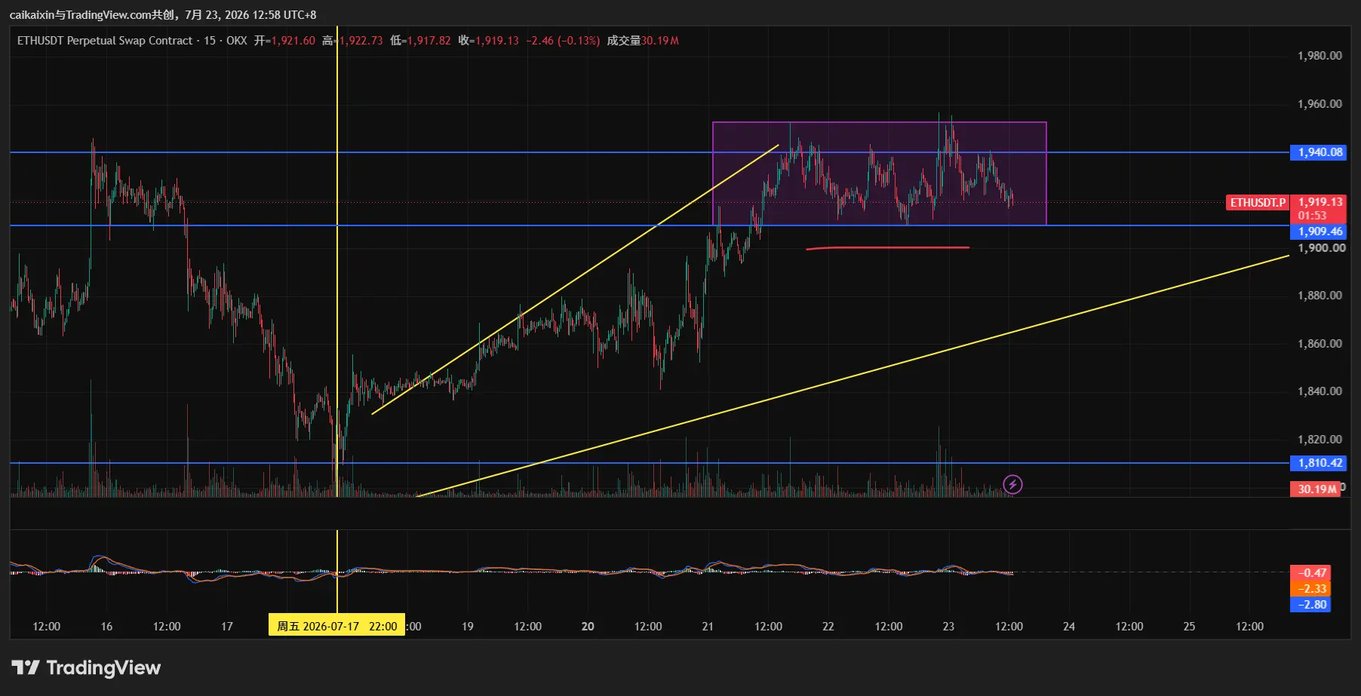Viewport: 1361px width, 696px height.
Task: Click the 30.19M volume axis label
Action: click(1316, 489)
